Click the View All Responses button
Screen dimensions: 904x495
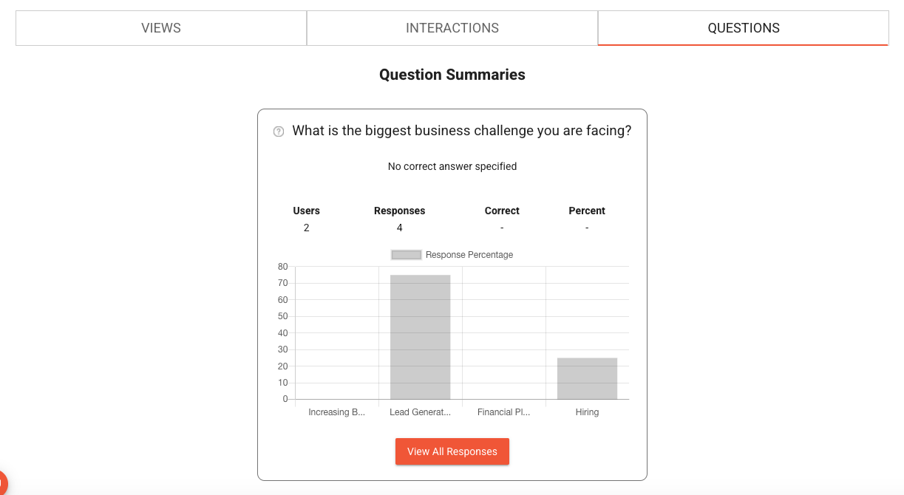click(452, 451)
